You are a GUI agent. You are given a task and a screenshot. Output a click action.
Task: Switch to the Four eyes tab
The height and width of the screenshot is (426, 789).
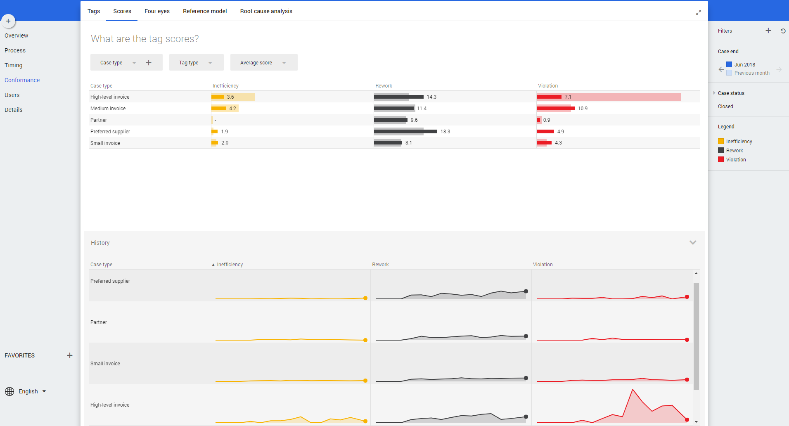157,11
